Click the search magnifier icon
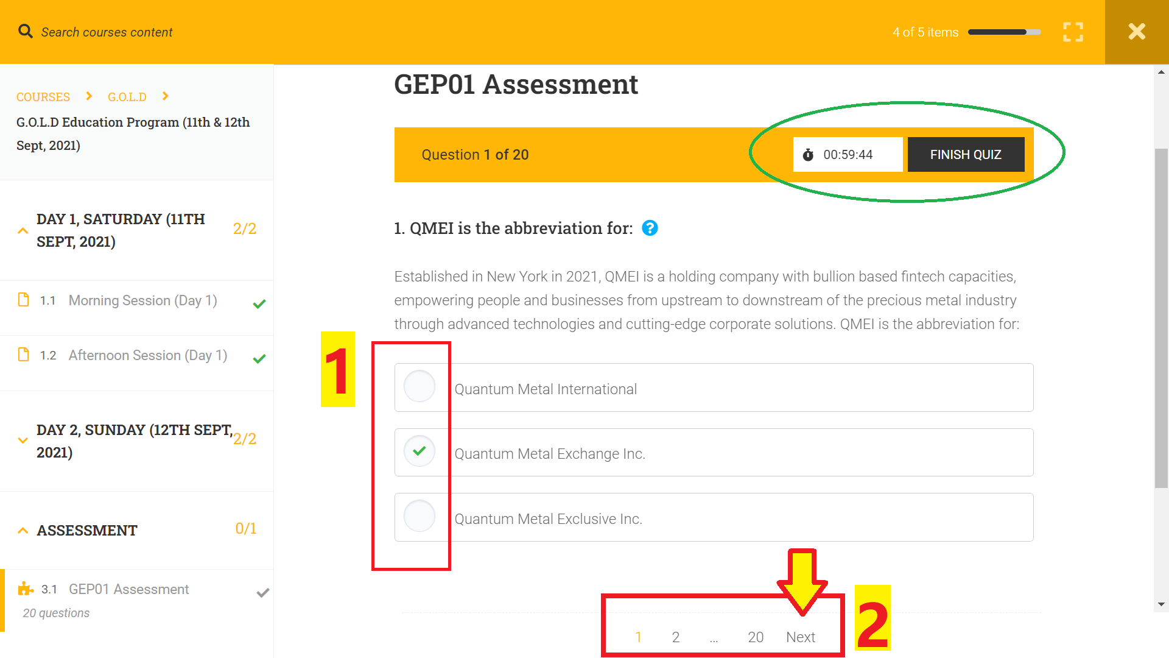The image size is (1169, 658). click(25, 31)
